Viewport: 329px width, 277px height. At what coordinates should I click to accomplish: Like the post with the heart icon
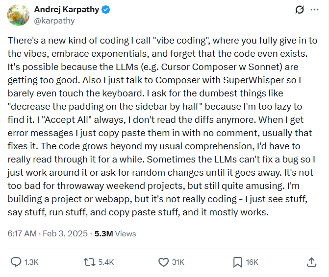pos(163,262)
